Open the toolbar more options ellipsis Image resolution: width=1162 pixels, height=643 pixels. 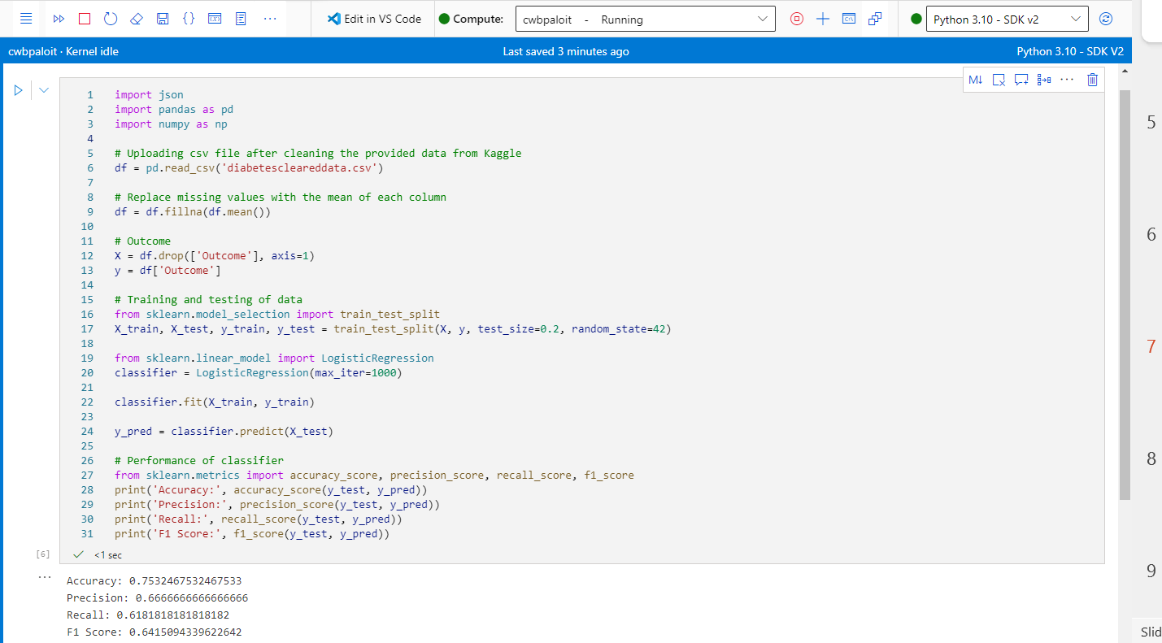coord(270,19)
